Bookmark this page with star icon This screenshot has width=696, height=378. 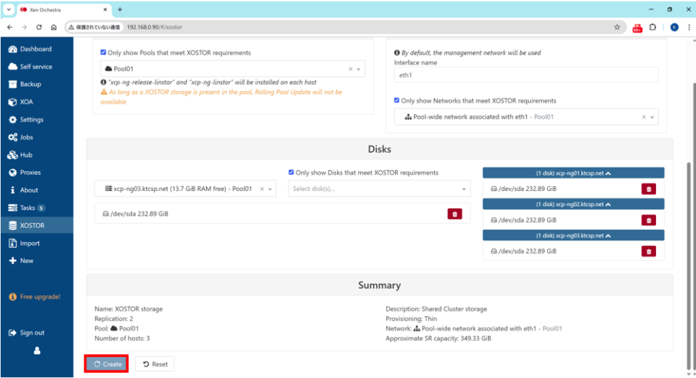[617, 27]
